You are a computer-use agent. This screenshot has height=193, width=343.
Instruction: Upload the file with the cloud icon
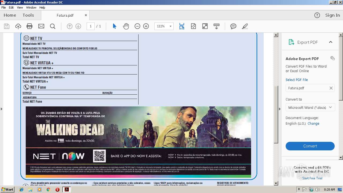pos(18,26)
